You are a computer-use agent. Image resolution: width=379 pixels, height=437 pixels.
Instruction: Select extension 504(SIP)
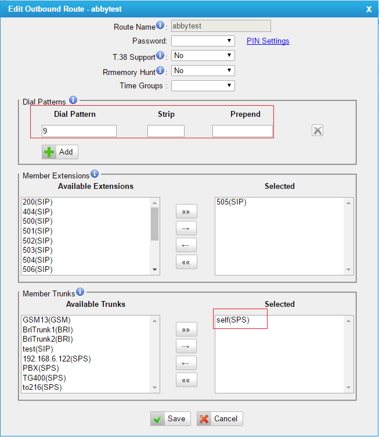coord(38,260)
